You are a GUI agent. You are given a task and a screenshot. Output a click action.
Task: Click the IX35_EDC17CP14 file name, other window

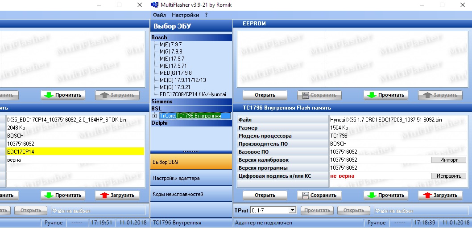click(x=66, y=119)
